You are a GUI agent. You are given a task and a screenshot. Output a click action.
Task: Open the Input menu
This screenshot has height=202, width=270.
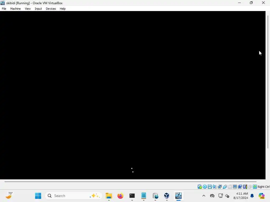pyautogui.click(x=38, y=9)
